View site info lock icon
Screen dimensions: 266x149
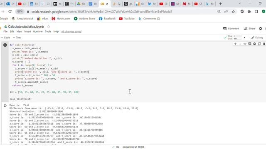coord(28,12)
